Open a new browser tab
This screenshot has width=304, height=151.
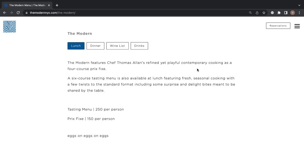pyautogui.click(x=57, y=5)
